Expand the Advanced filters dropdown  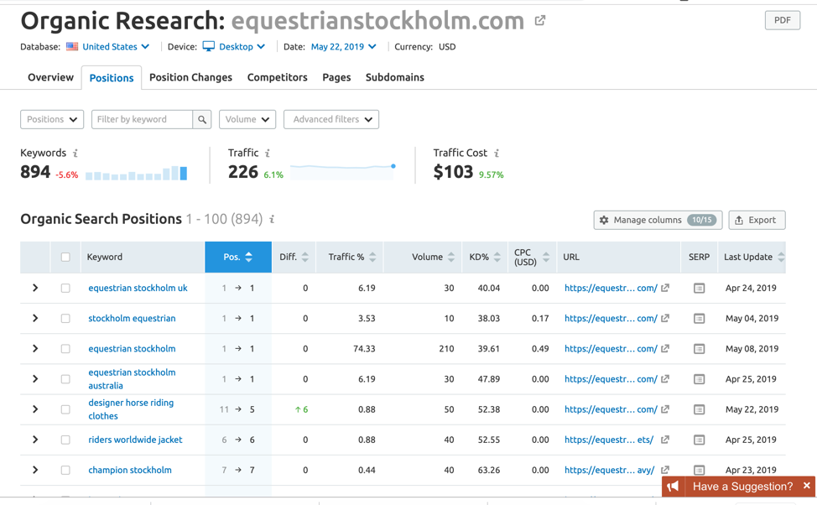pos(331,120)
